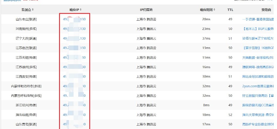Open sponsor link 【易米云】BGP云服务

258,29
